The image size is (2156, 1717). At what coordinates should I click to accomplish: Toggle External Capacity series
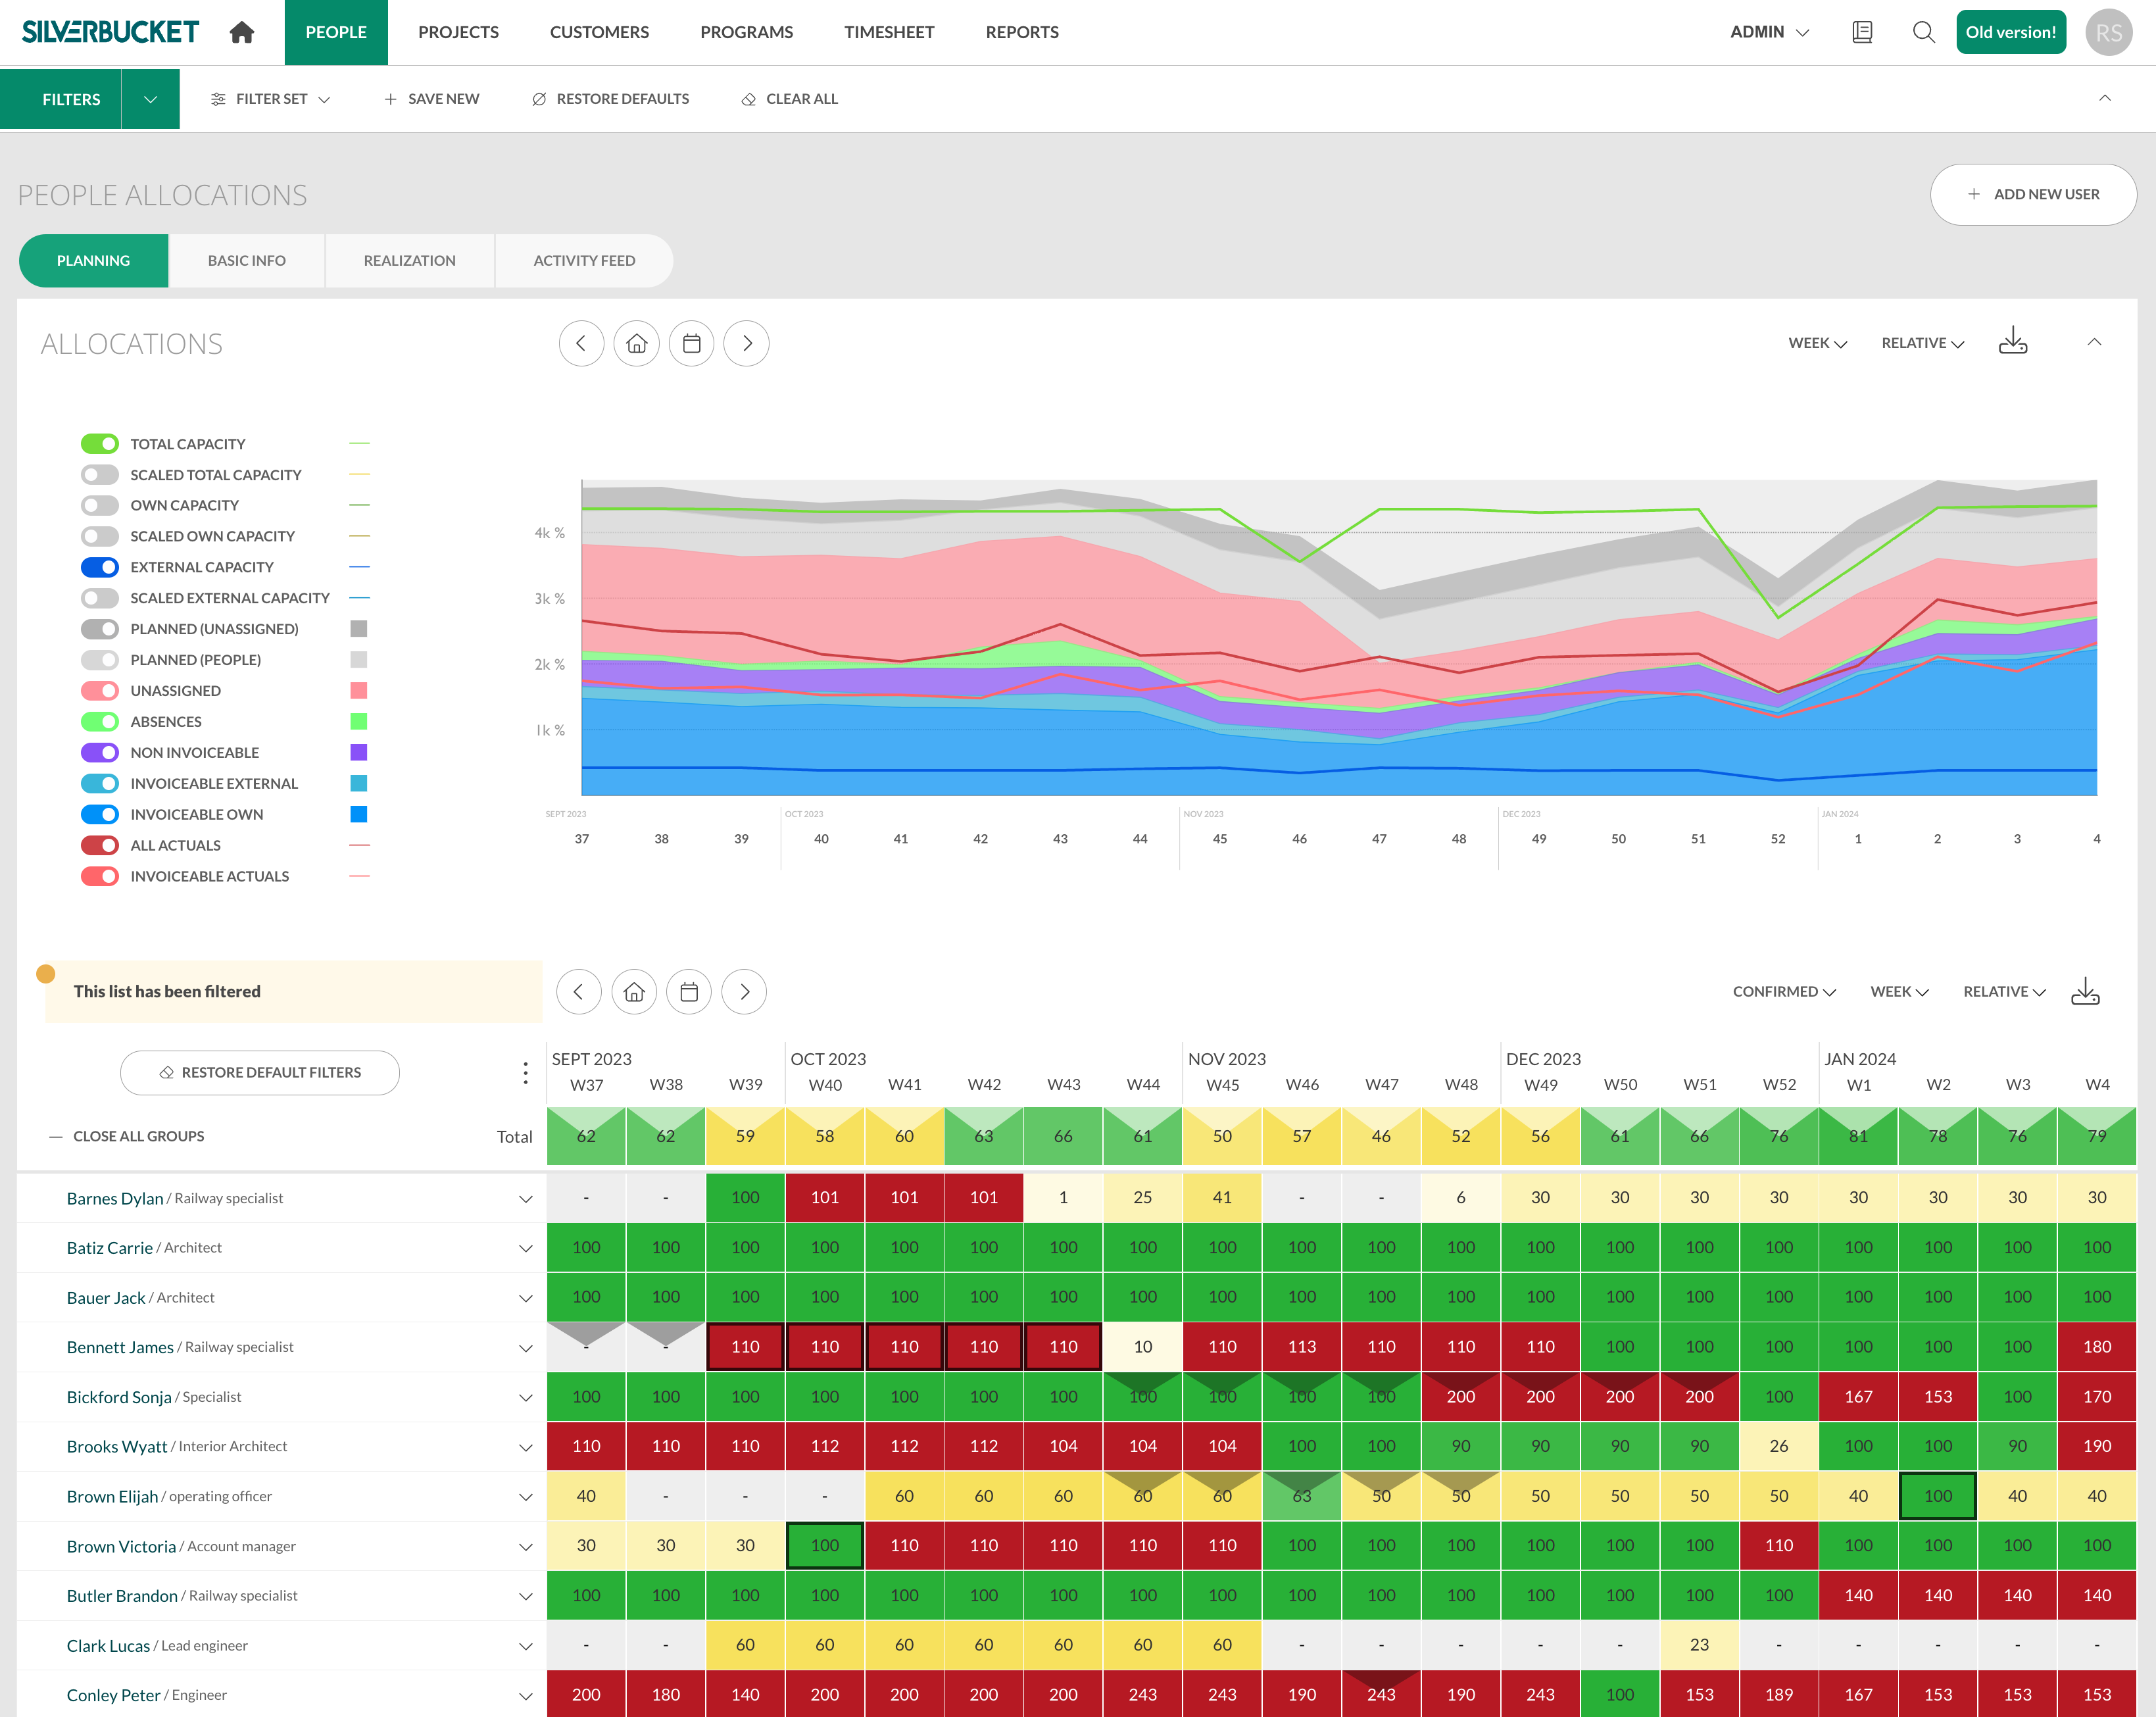[100, 567]
